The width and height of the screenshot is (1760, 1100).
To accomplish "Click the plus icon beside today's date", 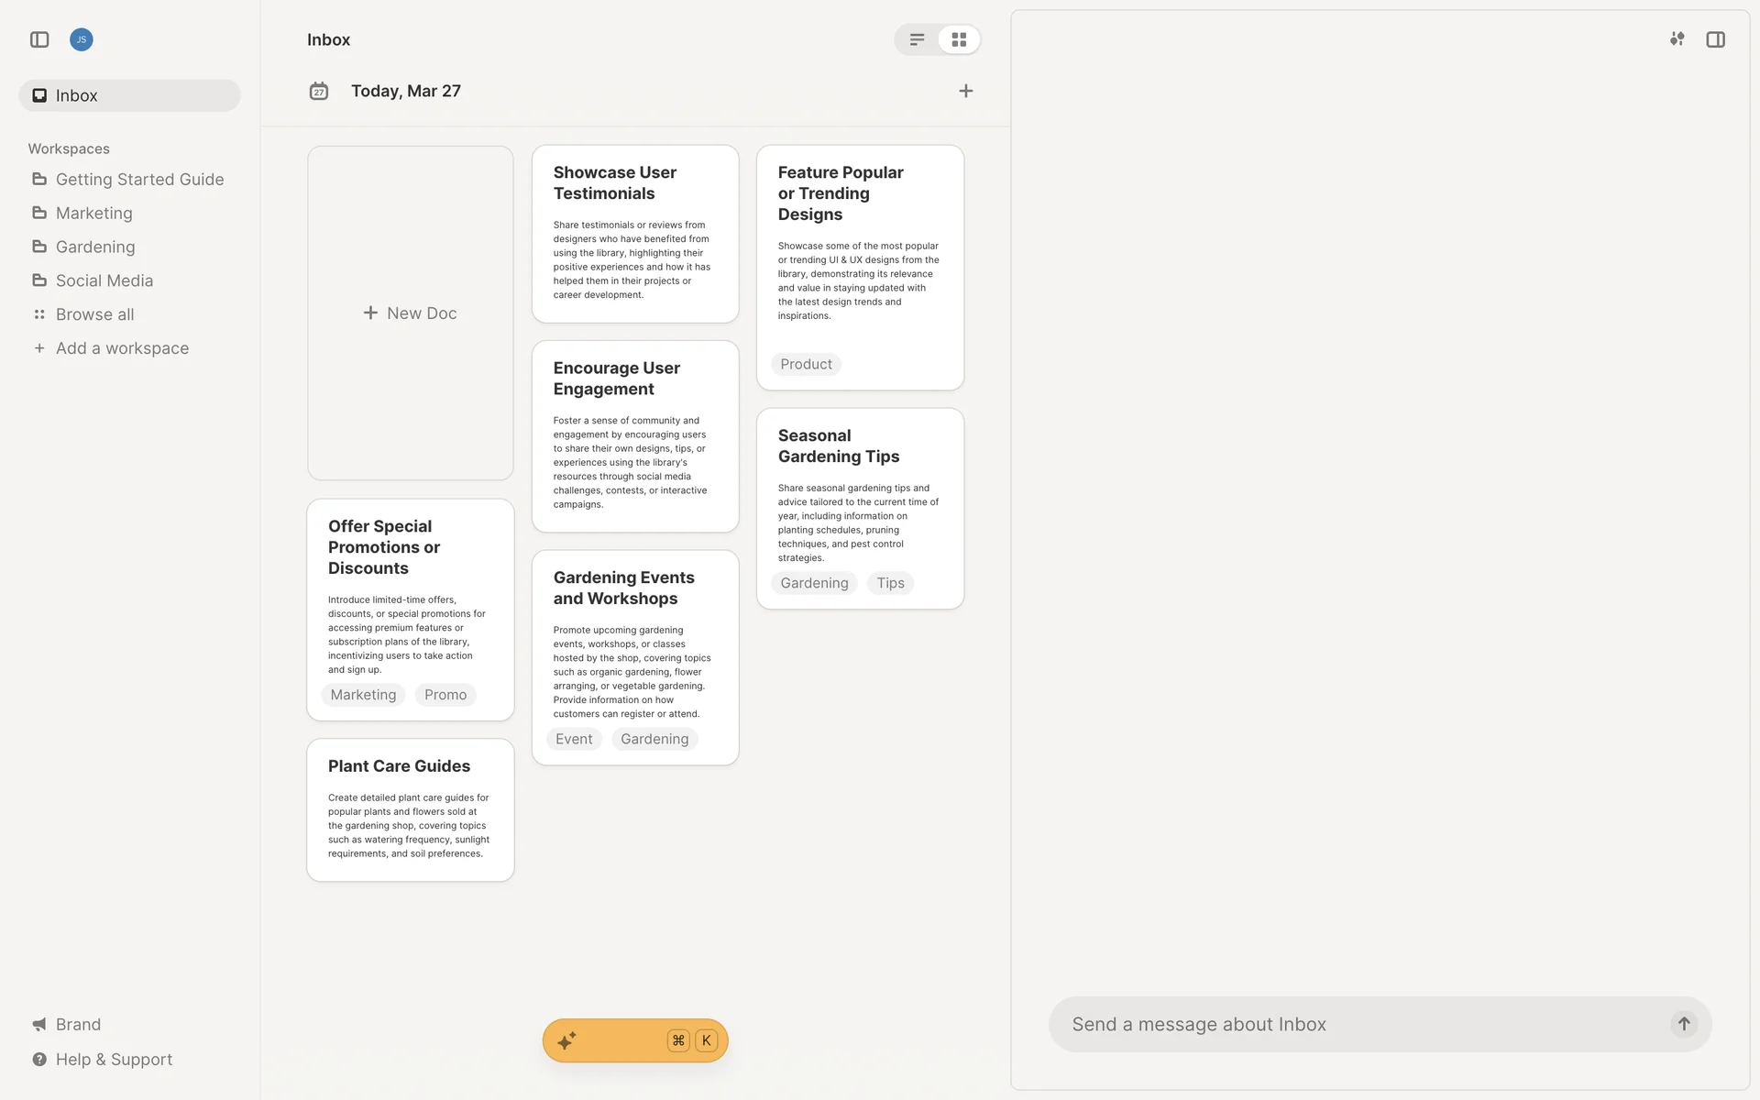I will pyautogui.click(x=965, y=91).
